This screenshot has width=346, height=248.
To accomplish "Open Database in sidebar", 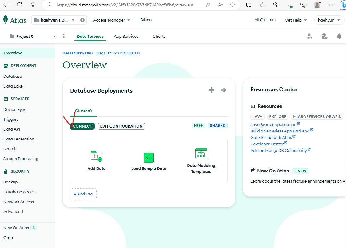I will (x=13, y=76).
